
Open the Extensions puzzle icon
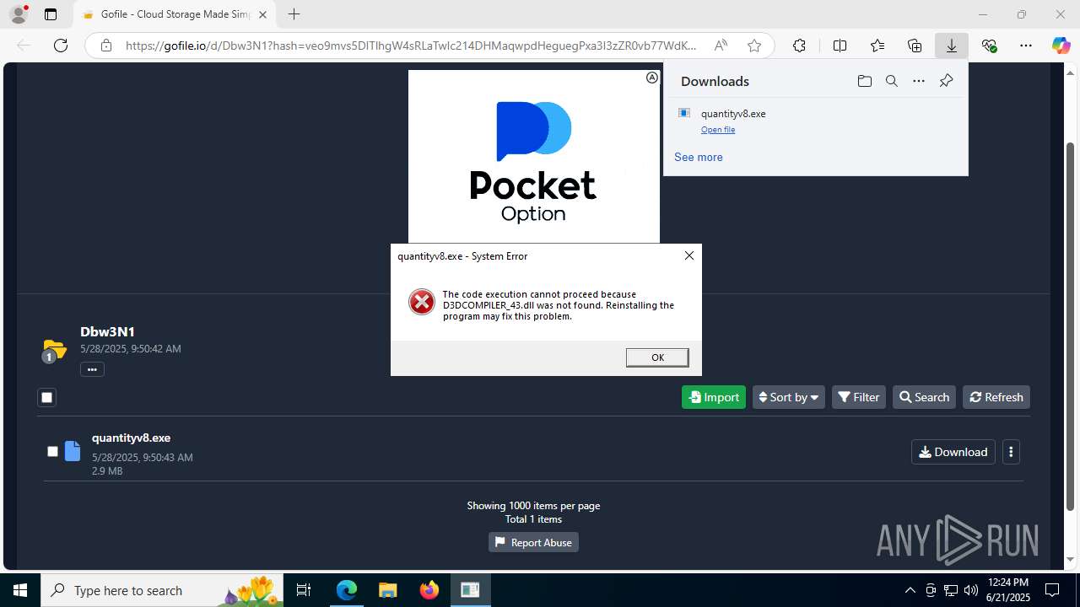pos(799,46)
